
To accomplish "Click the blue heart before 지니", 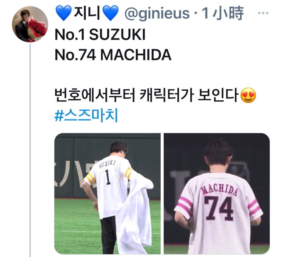I will [x=64, y=13].
